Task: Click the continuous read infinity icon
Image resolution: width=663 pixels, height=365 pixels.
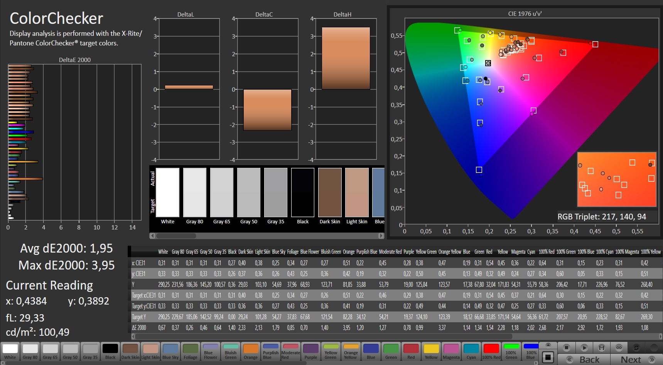Action: pyautogui.click(x=619, y=348)
